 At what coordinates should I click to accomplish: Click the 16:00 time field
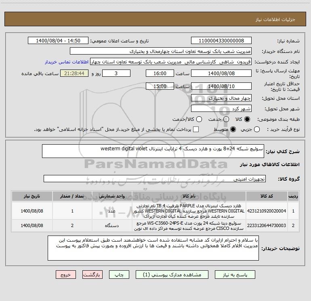(x=160, y=73)
